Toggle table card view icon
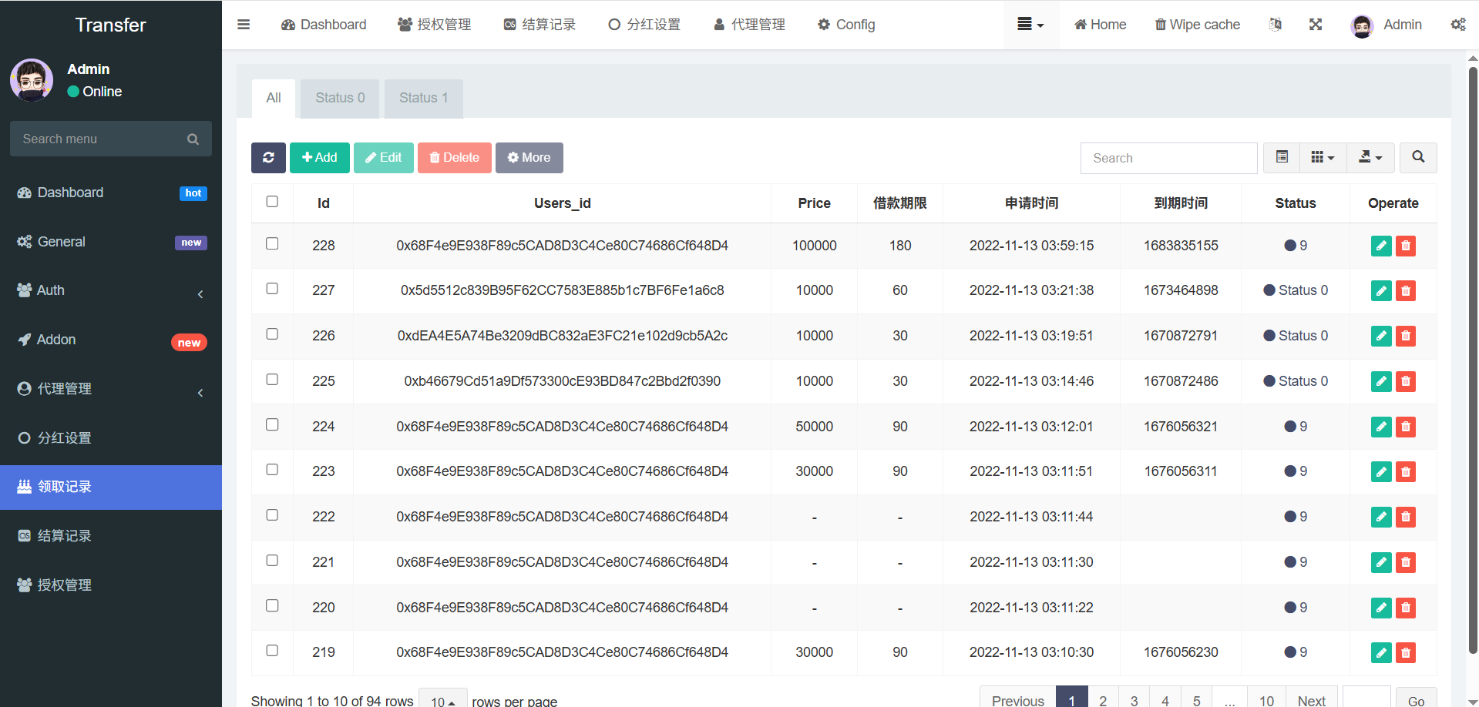Image resolution: width=1479 pixels, height=707 pixels. tap(1282, 158)
